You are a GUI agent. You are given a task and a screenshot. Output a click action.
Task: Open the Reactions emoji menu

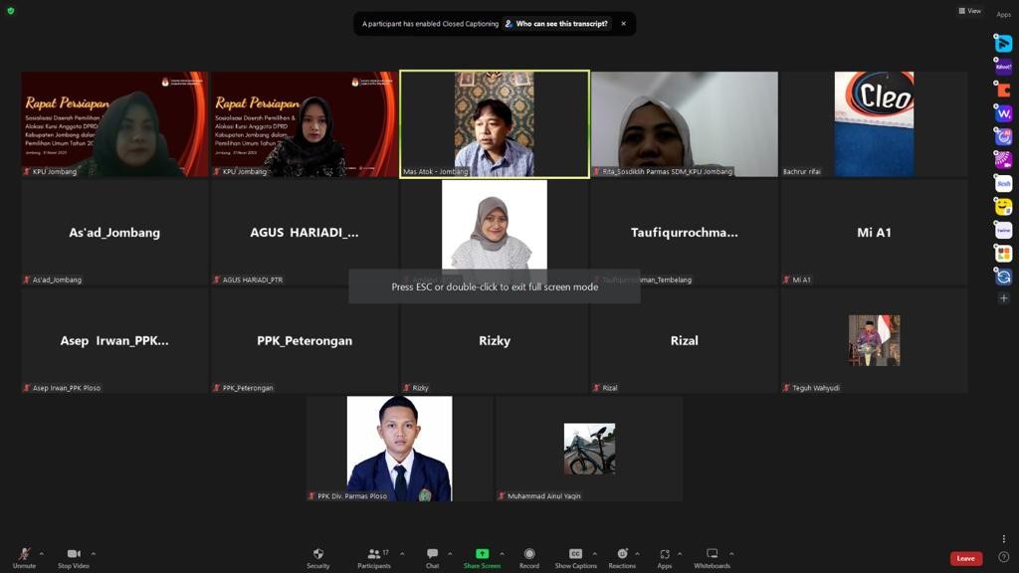pos(622,555)
